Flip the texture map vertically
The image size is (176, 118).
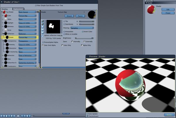pyautogui.click(x=43, y=27)
